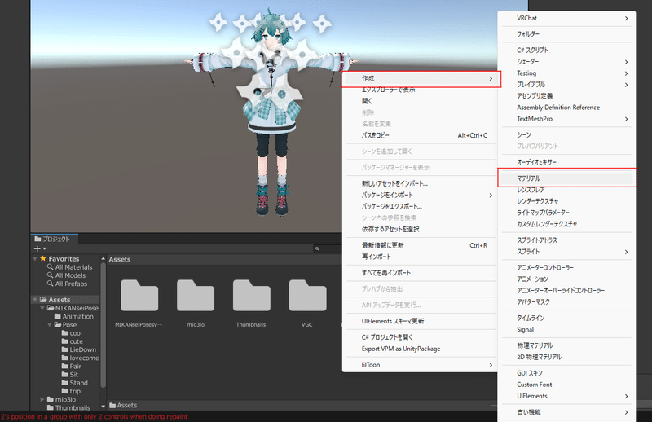Select the Animation folder in tree

pos(74,316)
